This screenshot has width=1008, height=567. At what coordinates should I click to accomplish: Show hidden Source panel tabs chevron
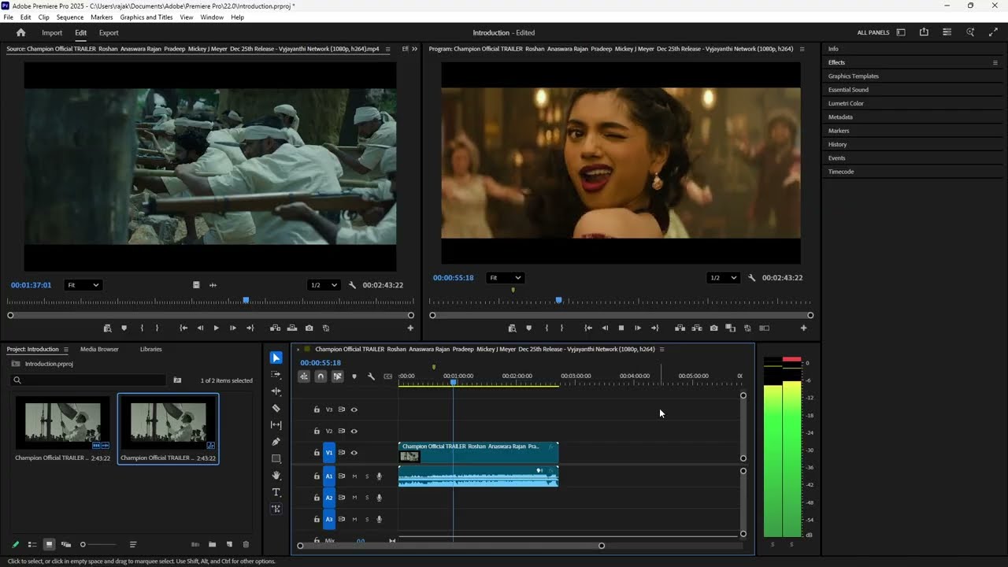pyautogui.click(x=415, y=49)
